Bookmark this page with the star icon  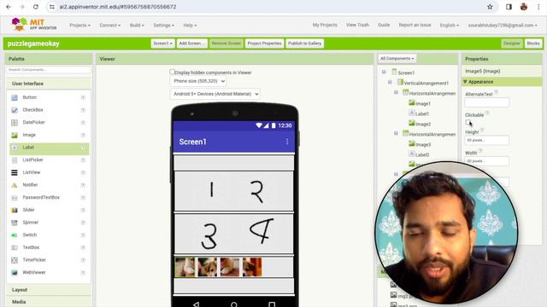pos(490,7)
